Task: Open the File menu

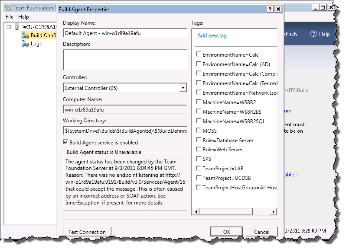Action: (x=10, y=17)
